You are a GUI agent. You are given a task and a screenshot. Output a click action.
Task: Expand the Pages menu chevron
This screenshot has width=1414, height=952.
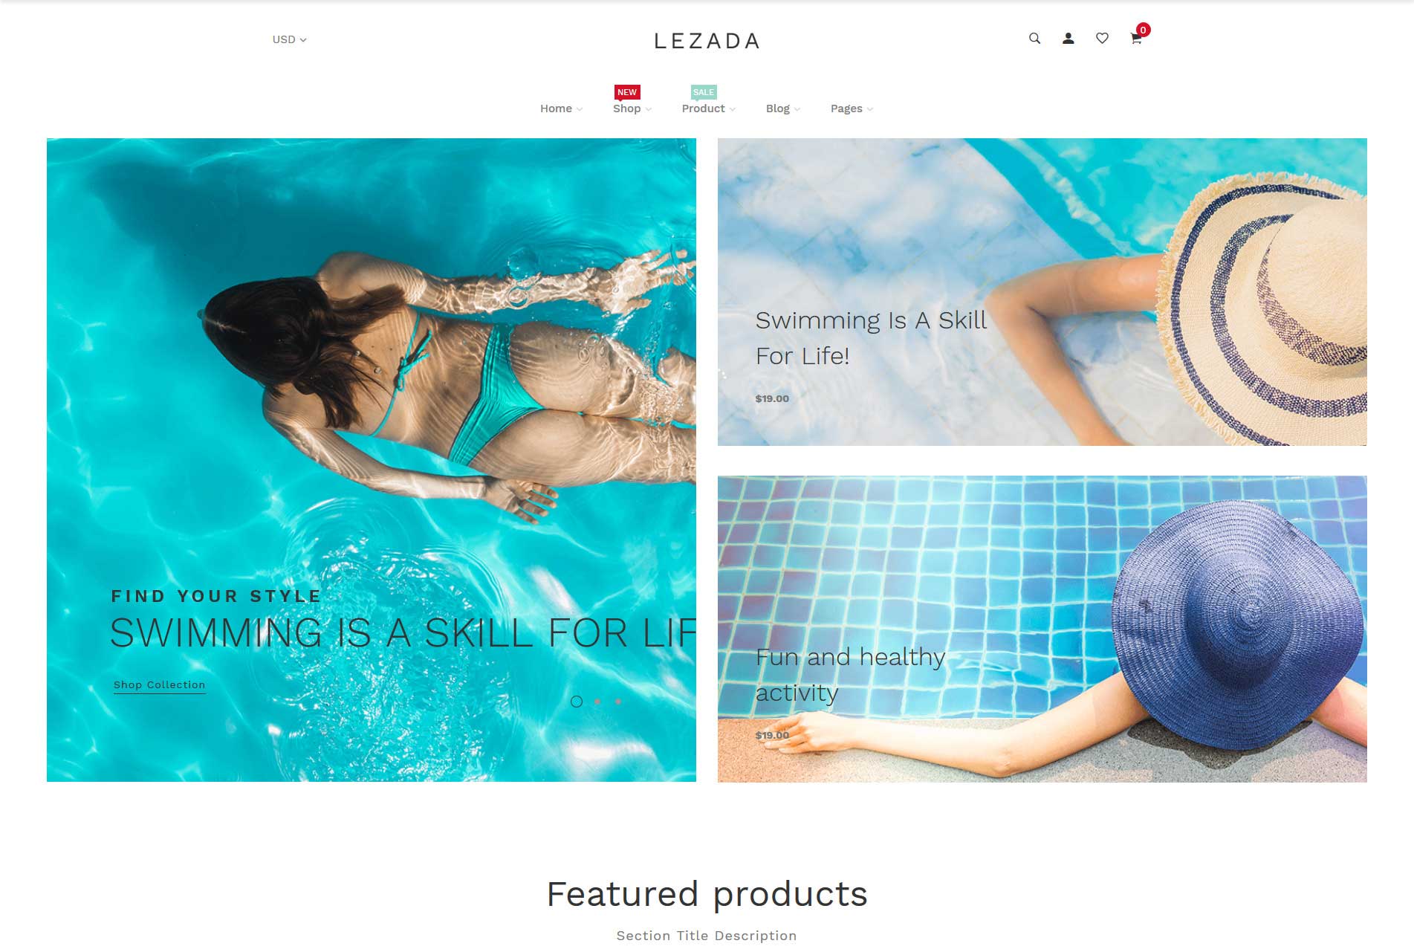[870, 109]
